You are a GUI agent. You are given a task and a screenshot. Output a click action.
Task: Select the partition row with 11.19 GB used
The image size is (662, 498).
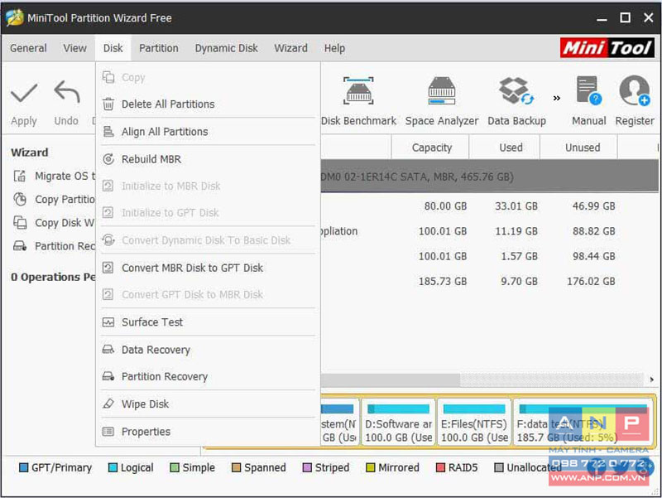490,231
